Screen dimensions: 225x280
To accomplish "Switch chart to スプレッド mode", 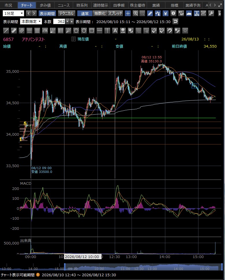I will pyautogui.click(x=115, y=13).
